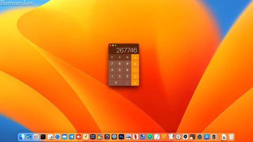
Task: Tap the 9 key in Calculator
Action: [x=127, y=64]
